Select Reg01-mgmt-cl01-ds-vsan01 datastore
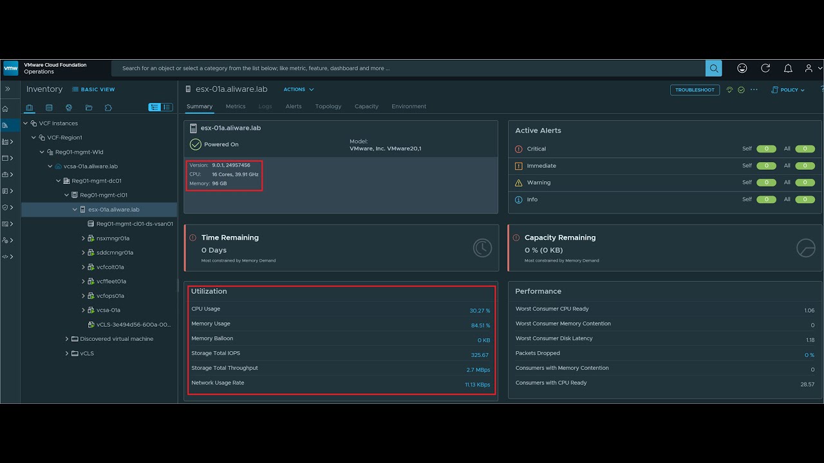Image resolution: width=824 pixels, height=463 pixels. coord(135,224)
